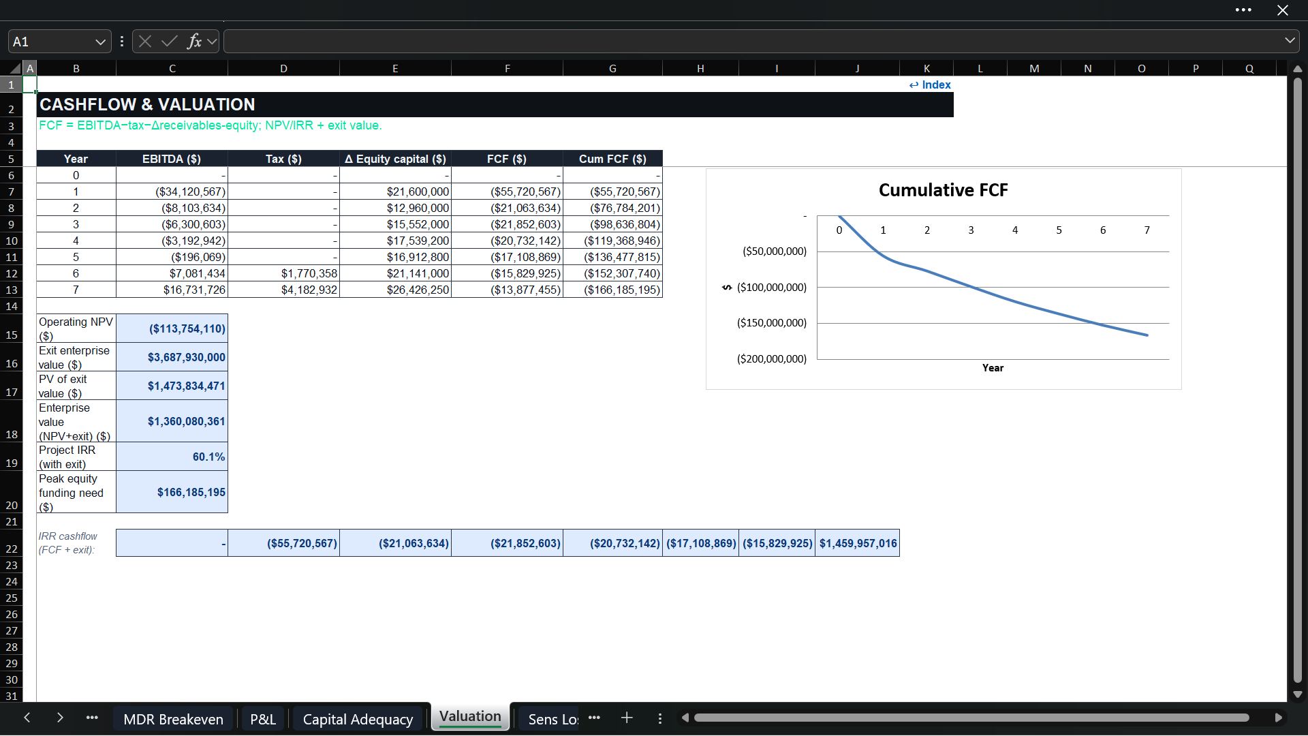Viewport: 1308px width, 736px height.
Task: Go to previous sheet tab arrow
Action: [x=27, y=718]
